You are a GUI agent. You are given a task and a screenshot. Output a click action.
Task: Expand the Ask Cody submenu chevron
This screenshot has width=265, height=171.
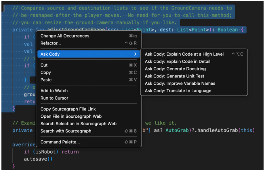(x=135, y=54)
